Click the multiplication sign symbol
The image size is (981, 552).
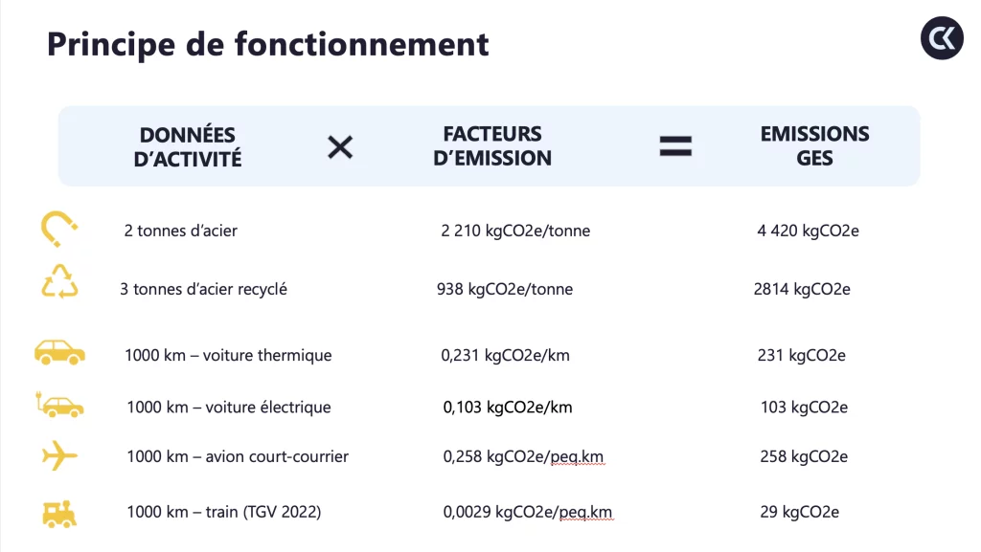click(x=340, y=146)
